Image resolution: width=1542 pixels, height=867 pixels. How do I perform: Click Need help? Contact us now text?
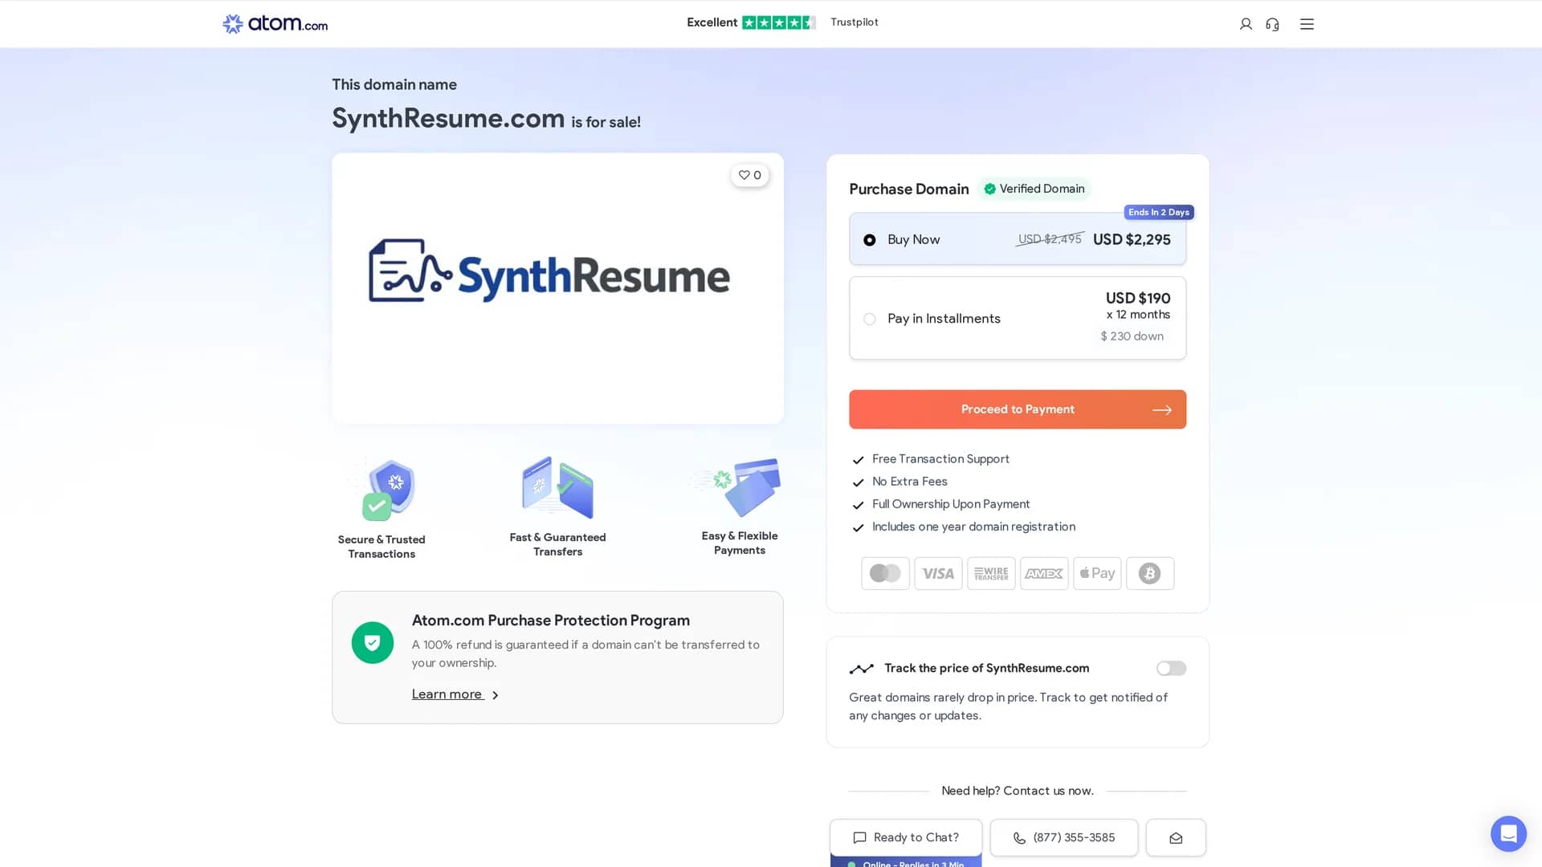click(1017, 791)
